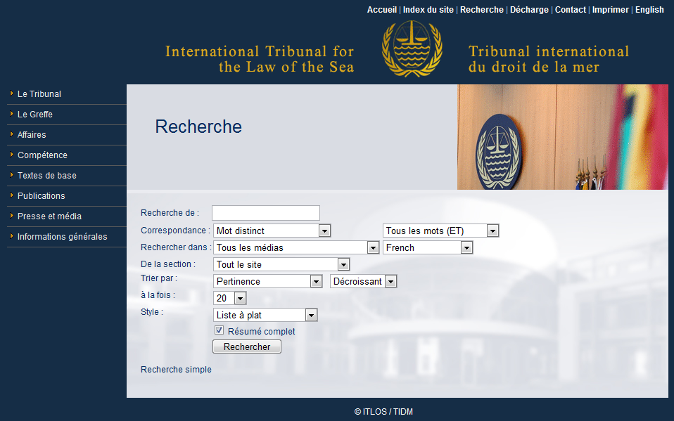Open the Contact link
674x421 pixels.
(x=571, y=9)
